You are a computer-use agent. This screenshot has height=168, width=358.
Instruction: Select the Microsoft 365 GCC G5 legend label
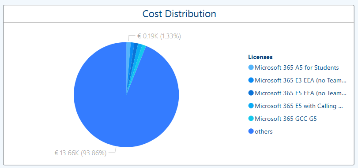click(286, 119)
